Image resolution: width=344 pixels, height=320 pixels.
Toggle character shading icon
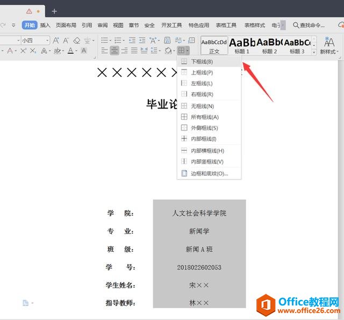84,51
